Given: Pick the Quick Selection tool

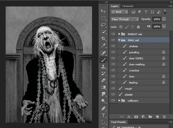Looking at the screenshot, I should click(103, 32).
